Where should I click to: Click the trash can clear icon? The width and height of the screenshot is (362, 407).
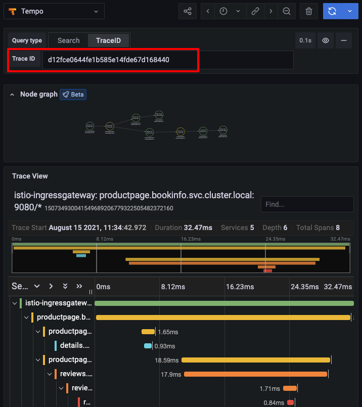pos(309,11)
